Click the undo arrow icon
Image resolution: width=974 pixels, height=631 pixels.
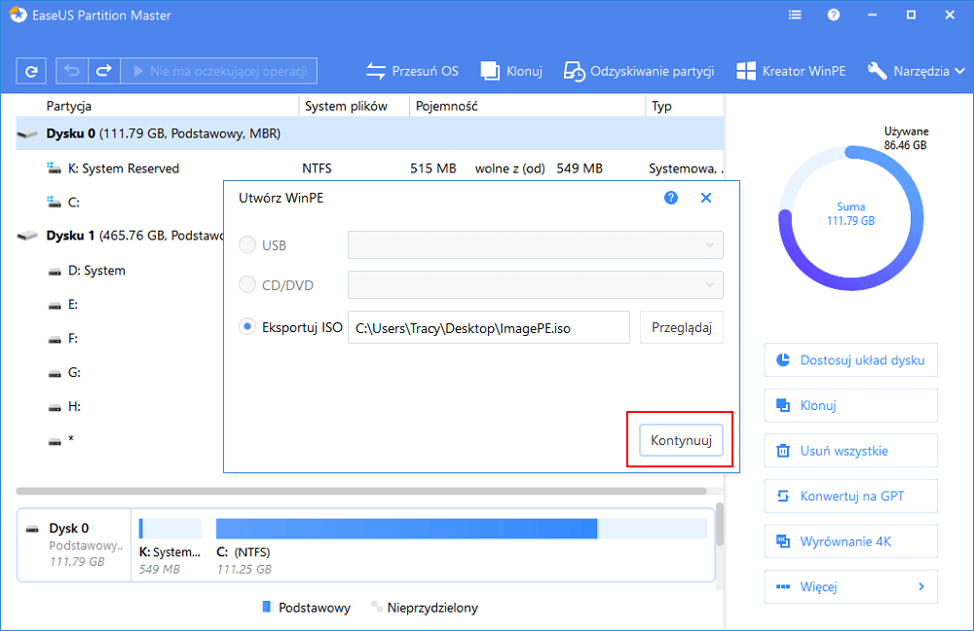[x=72, y=71]
